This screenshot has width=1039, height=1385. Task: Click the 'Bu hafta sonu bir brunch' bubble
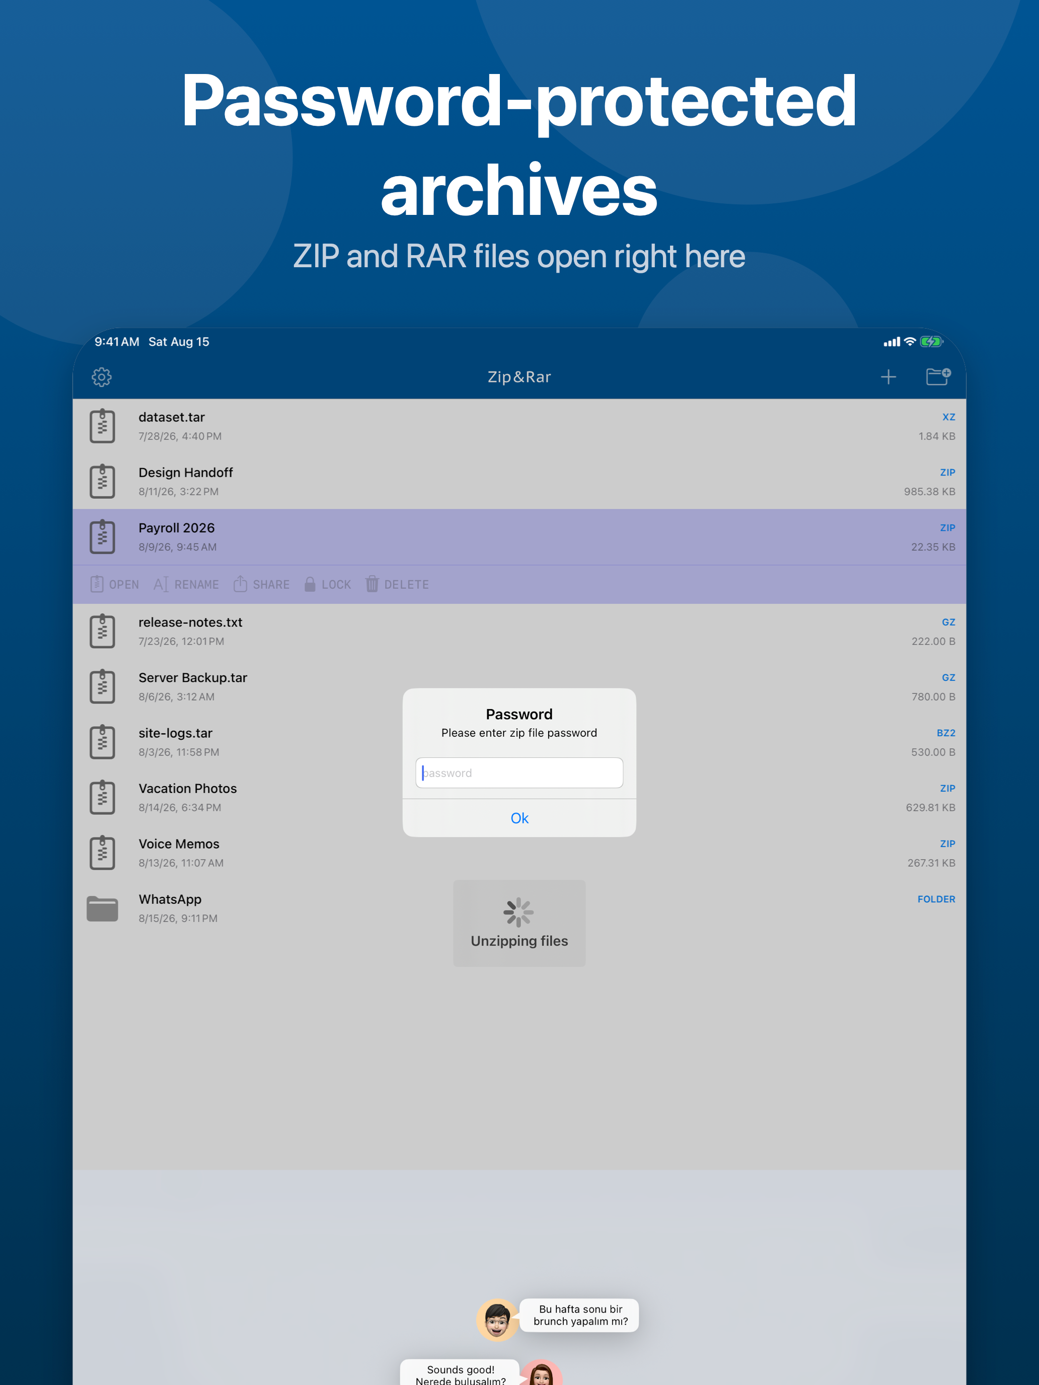[580, 1316]
